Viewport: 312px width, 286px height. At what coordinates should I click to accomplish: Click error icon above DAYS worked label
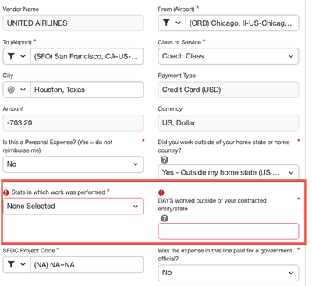[161, 192]
